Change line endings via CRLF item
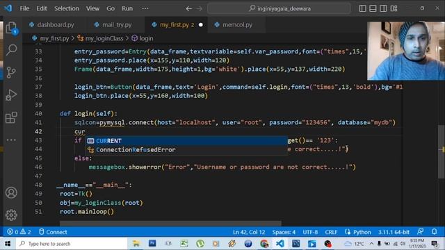The height and width of the screenshot is (250, 445). point(331,232)
